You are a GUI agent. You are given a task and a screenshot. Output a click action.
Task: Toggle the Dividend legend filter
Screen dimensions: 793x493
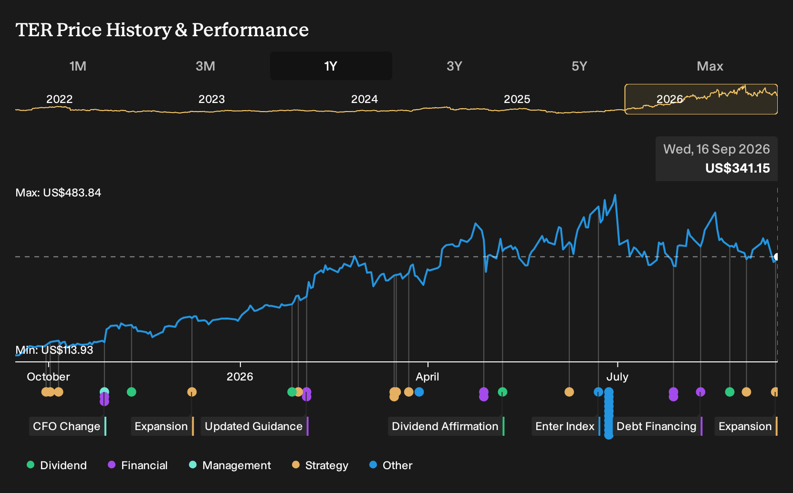coord(57,465)
